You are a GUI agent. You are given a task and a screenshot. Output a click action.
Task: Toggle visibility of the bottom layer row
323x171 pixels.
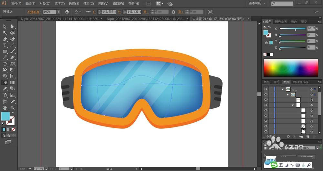[x=266, y=132]
